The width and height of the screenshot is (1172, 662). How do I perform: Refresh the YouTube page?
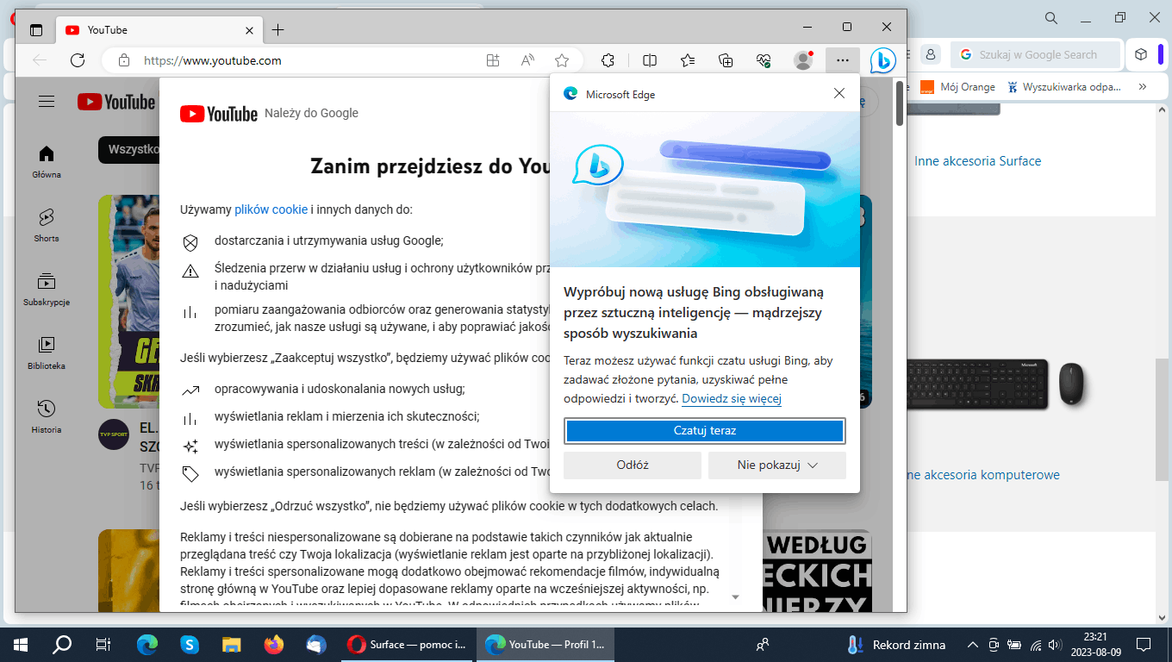tap(78, 60)
